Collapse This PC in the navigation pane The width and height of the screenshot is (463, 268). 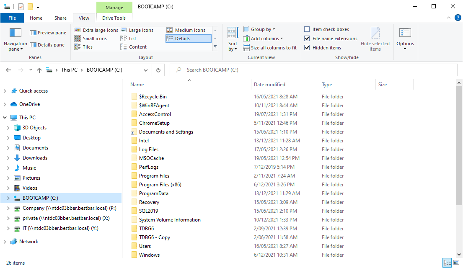point(5,117)
